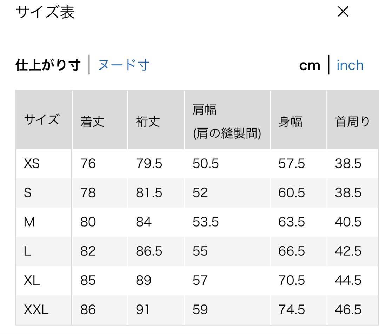The height and width of the screenshot is (334, 379).
Task: Click the 着丈 column header
Action: click(92, 122)
